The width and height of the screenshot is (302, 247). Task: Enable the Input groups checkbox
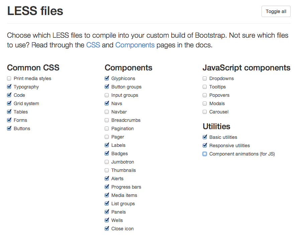click(x=107, y=95)
